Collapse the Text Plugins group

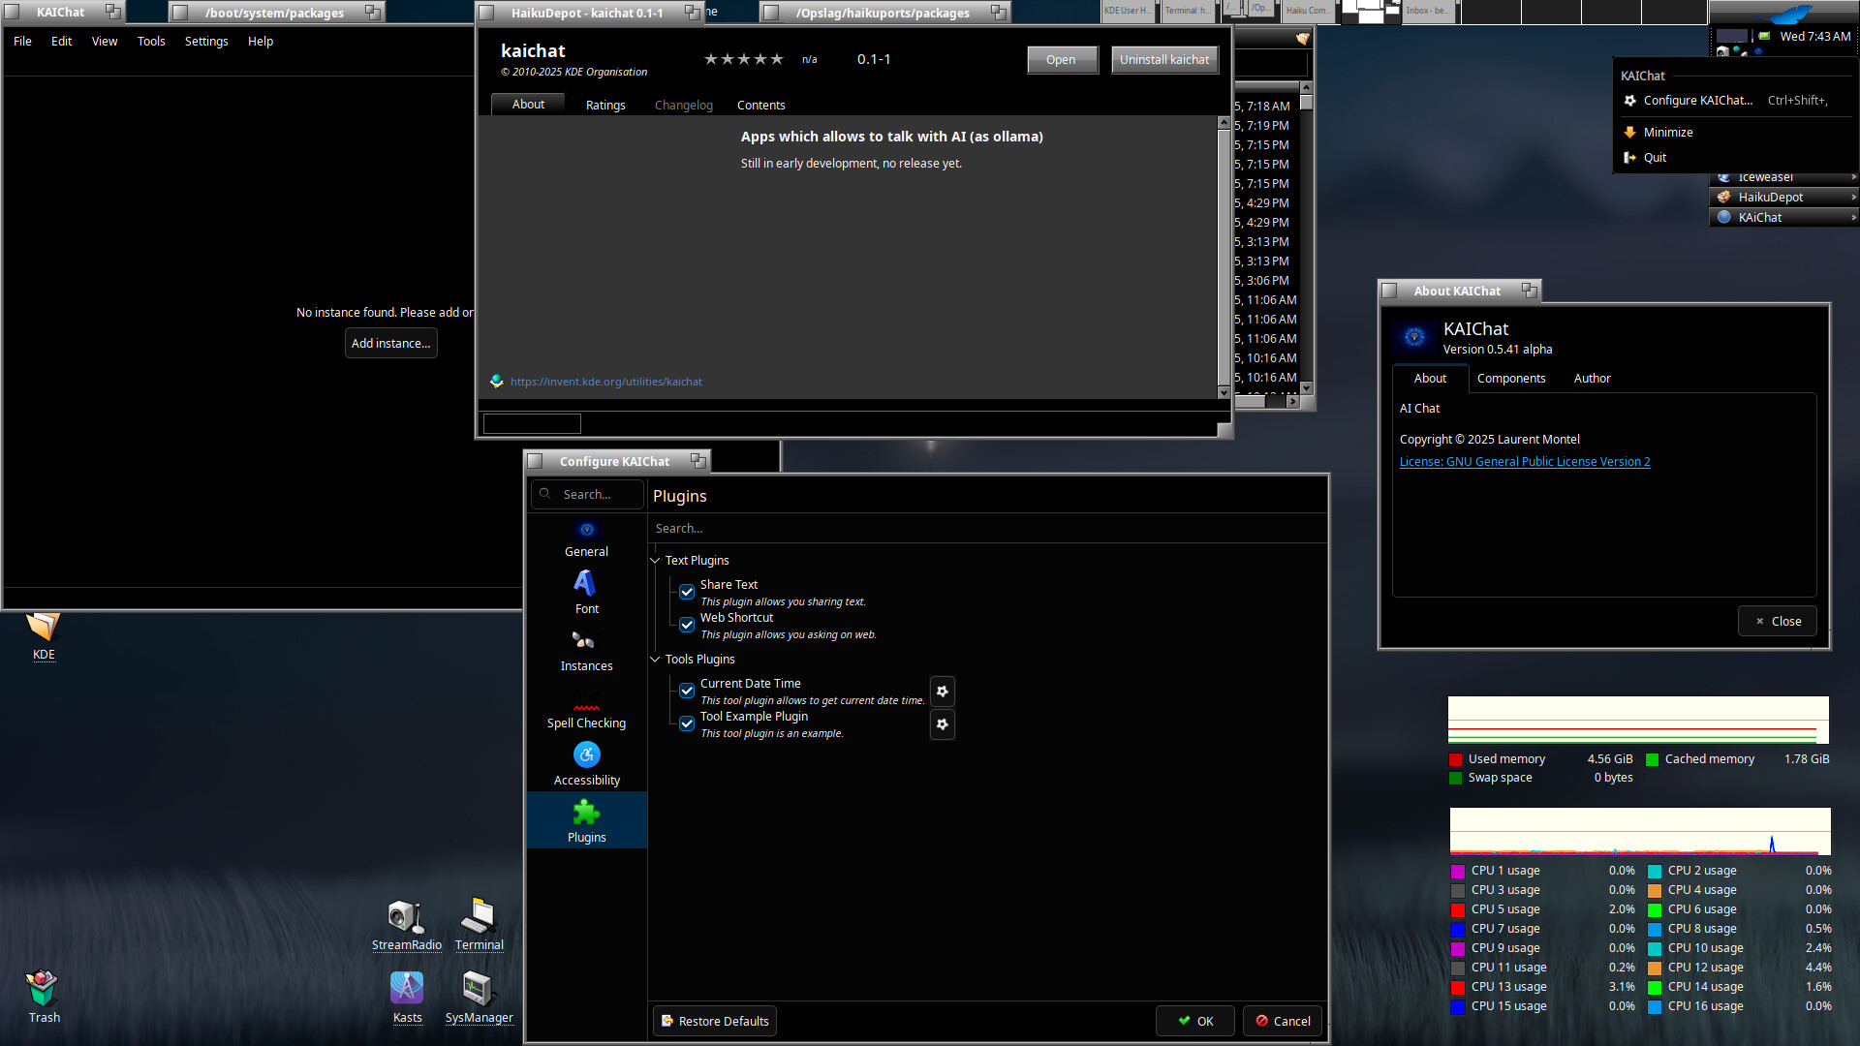(x=656, y=561)
